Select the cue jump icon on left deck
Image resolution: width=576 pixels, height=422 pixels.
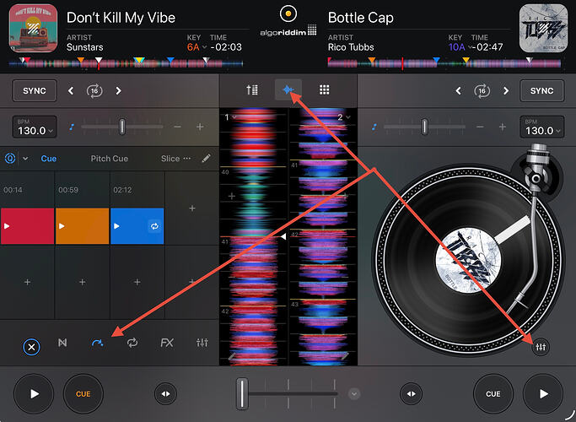(97, 343)
